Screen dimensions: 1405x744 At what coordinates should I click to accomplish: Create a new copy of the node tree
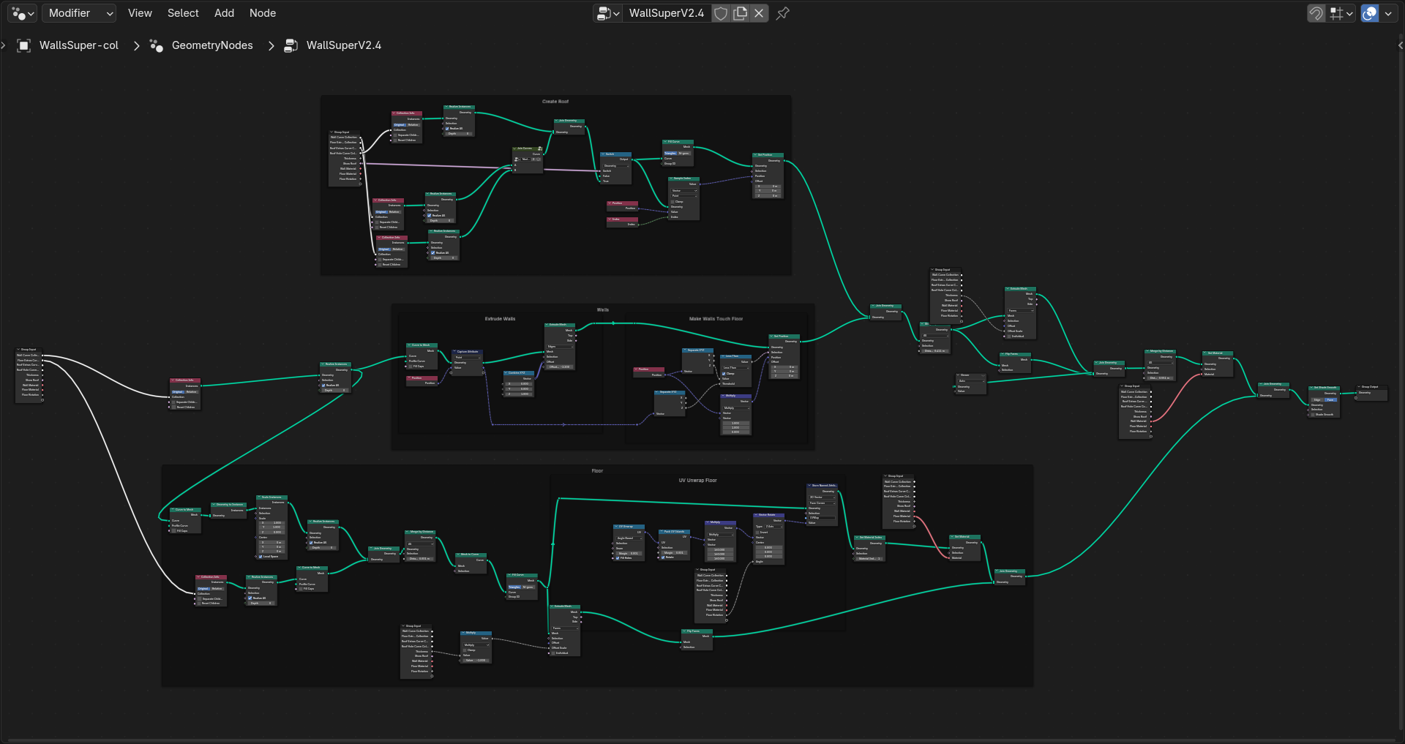pyautogui.click(x=740, y=13)
